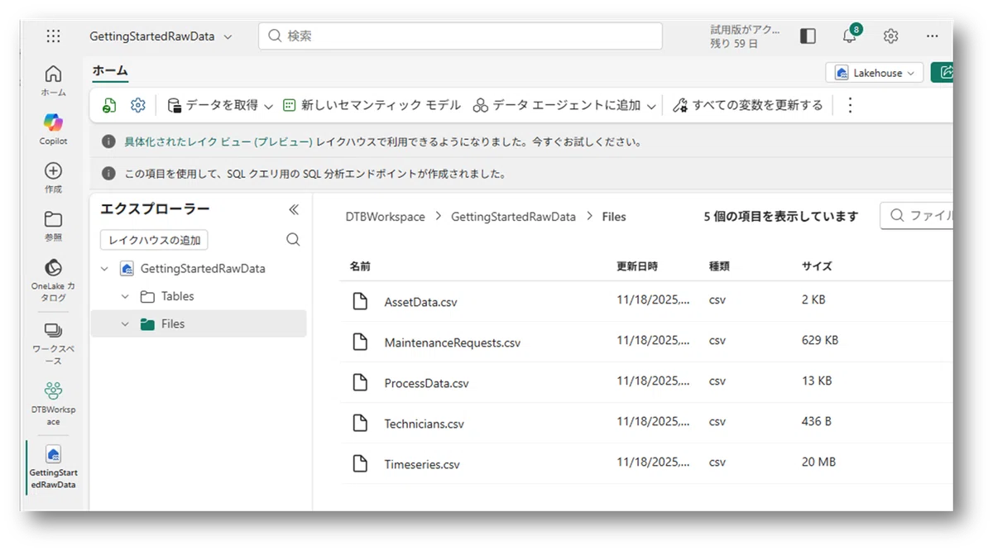The image size is (993, 551).
Task: Focus the top 検索 search box
Action: point(460,36)
